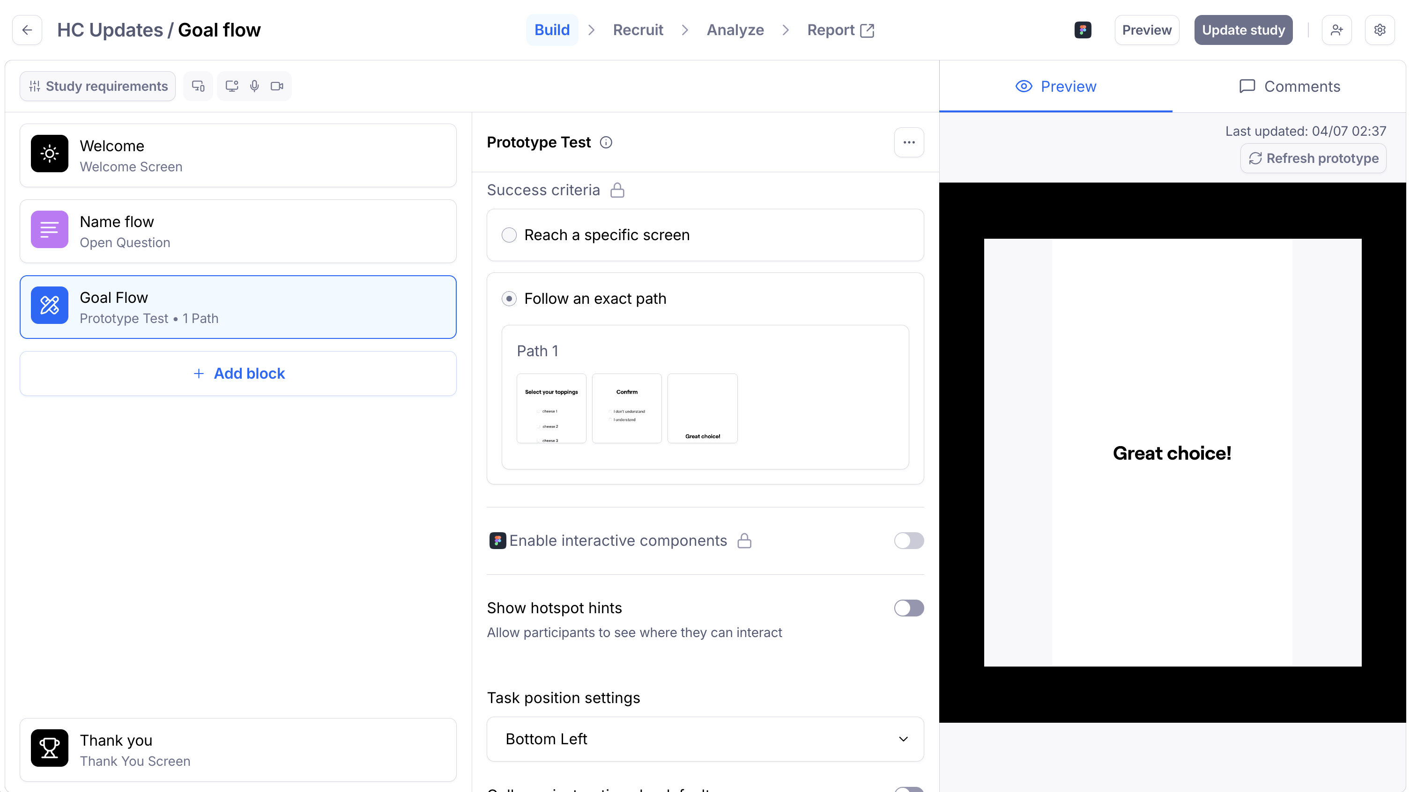Click the Prototype Test info icon
This screenshot has width=1410, height=792.
(x=606, y=143)
